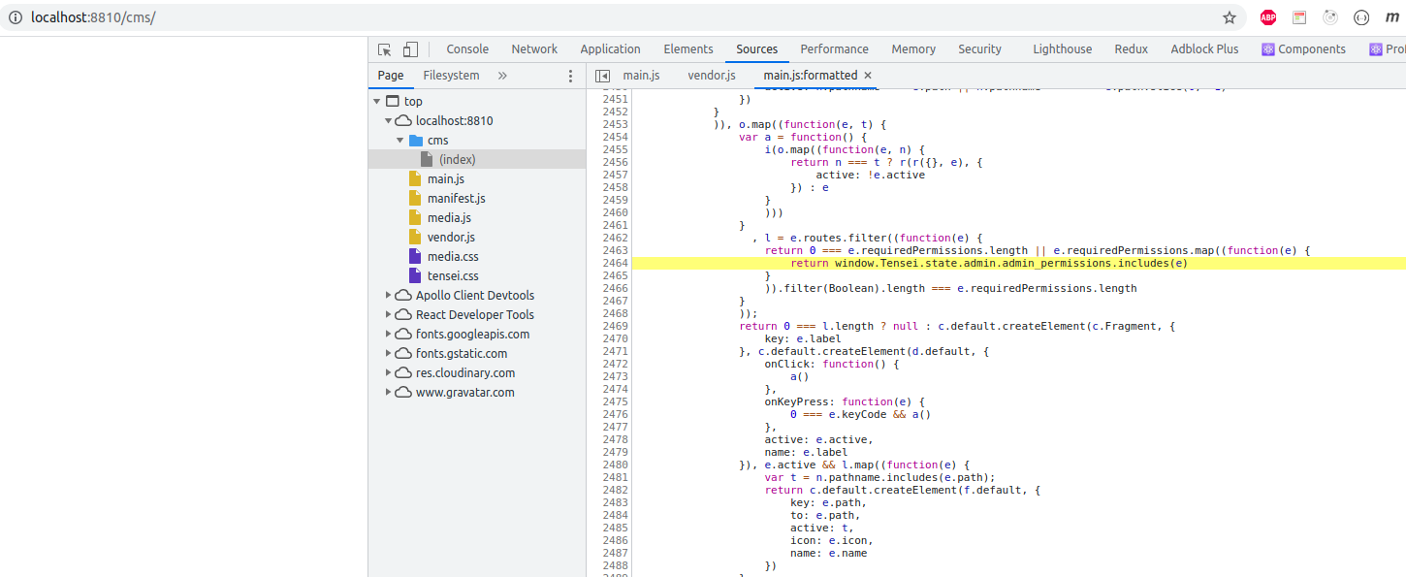Viewport: 1406px width, 577px height.
Task: Click the italic m extension icon
Action: [x=1391, y=16]
